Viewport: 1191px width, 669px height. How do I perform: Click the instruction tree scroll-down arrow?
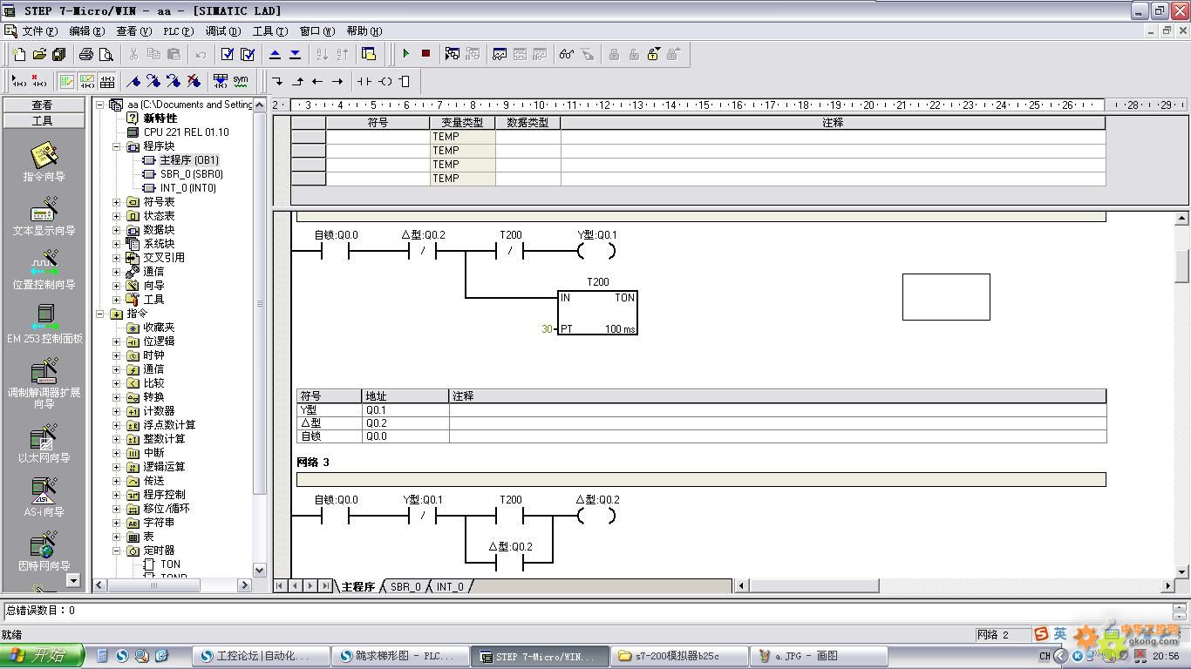coord(259,570)
